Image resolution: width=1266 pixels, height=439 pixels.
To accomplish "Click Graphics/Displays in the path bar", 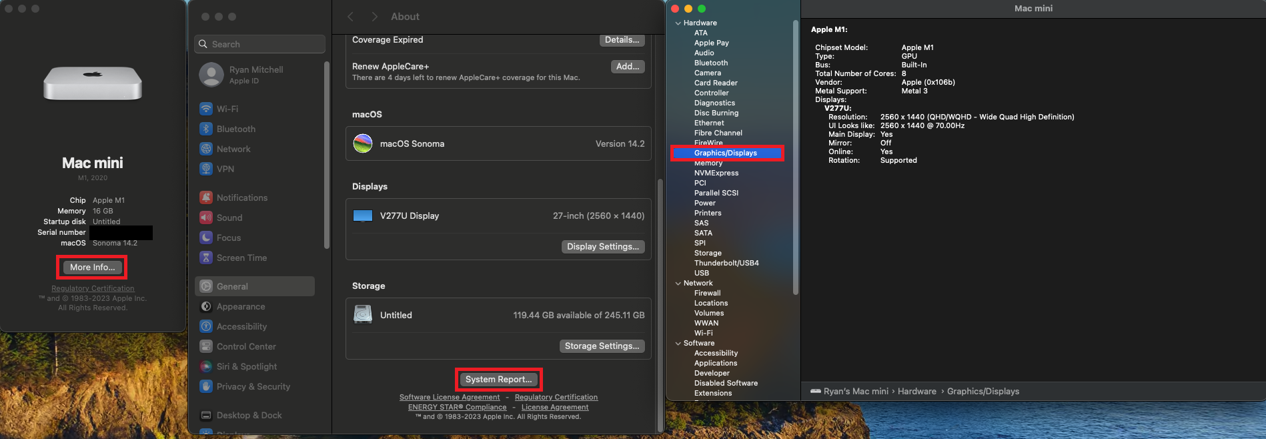I will tap(983, 392).
